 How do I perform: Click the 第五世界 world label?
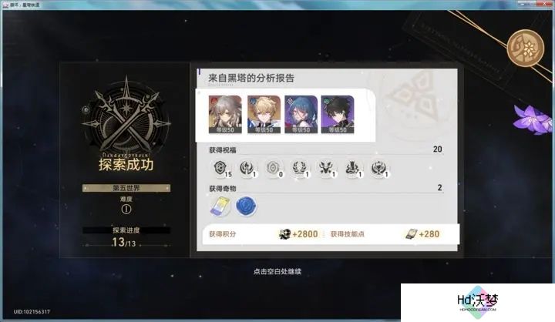point(126,188)
